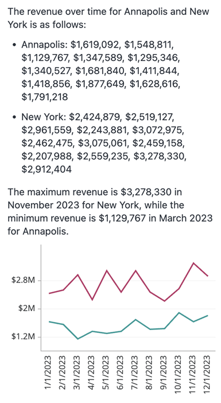Select the $1.2M y-axis label
221x403 pixels.
[23, 336]
